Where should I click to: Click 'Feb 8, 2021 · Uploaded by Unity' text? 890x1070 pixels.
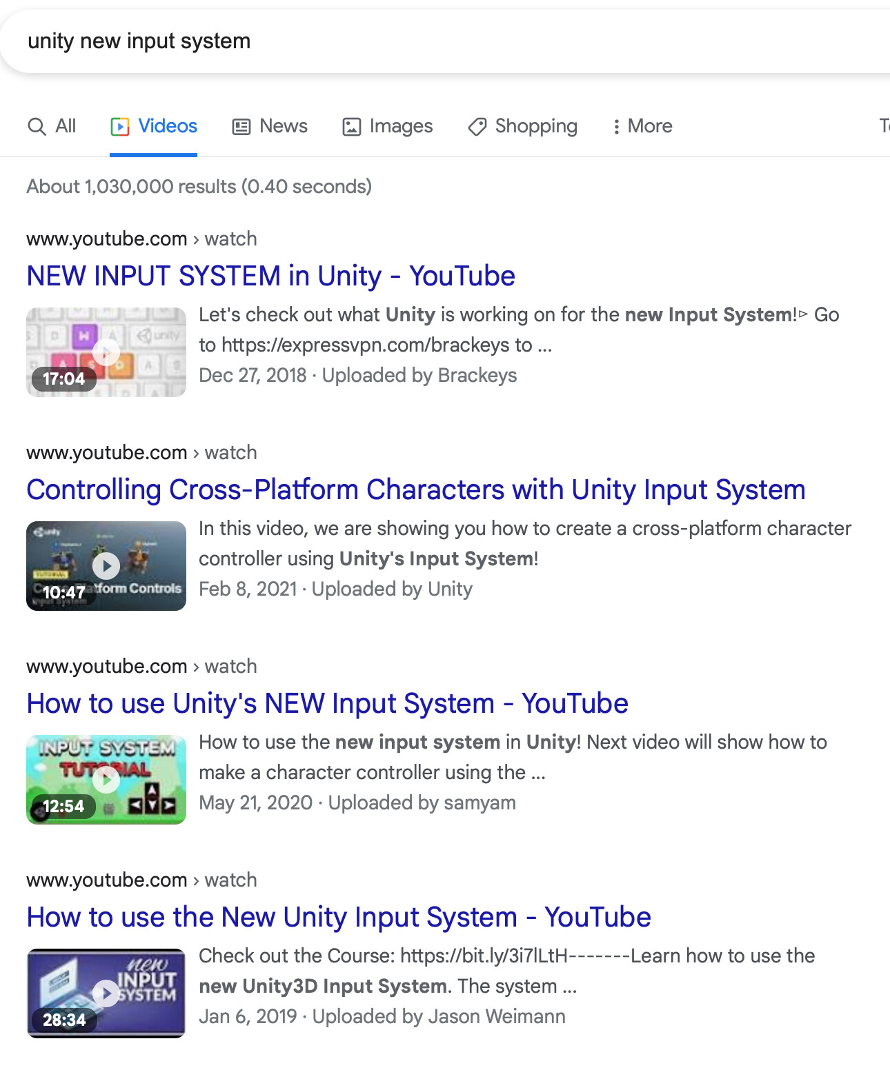[335, 589]
